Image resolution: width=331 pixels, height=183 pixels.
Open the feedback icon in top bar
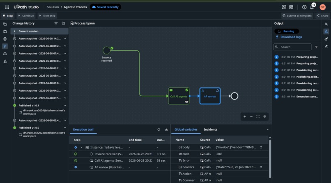coord(284,7)
